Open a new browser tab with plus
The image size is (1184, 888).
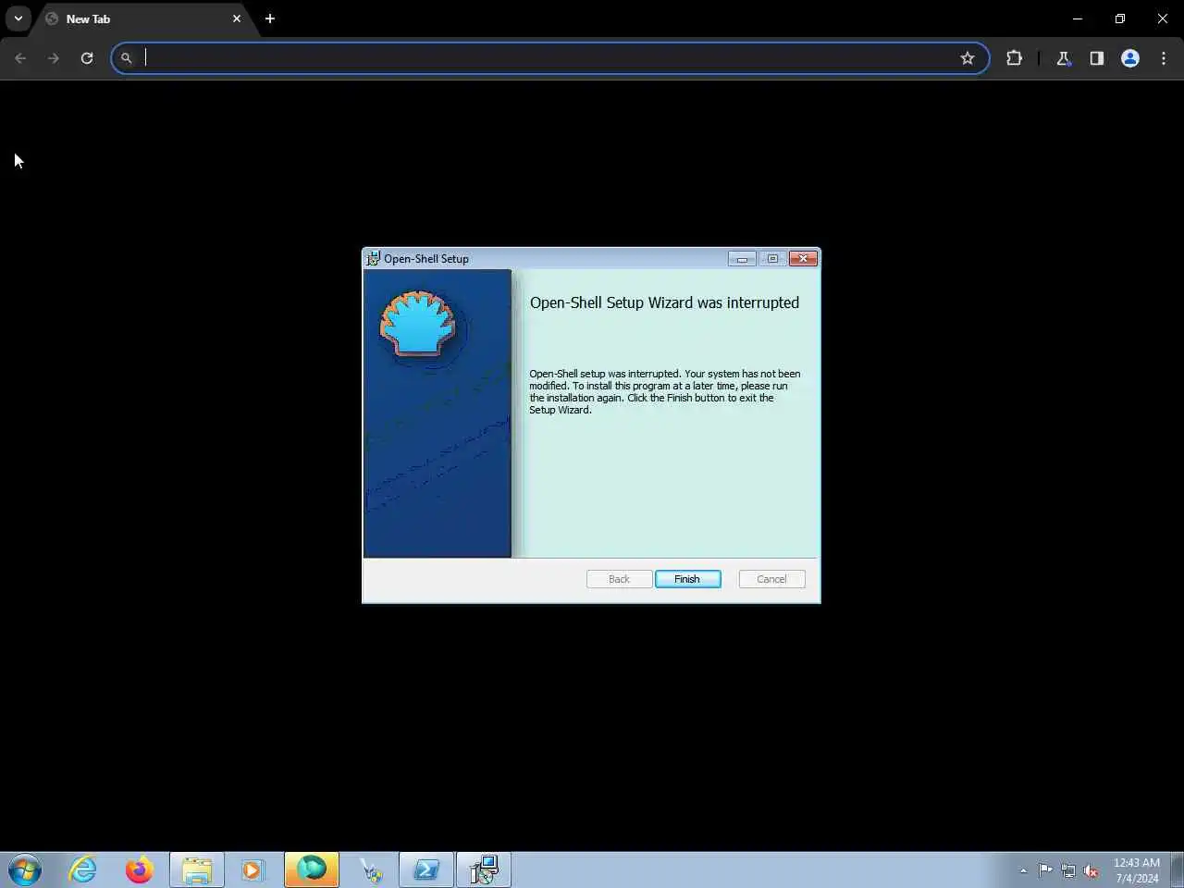270,18
